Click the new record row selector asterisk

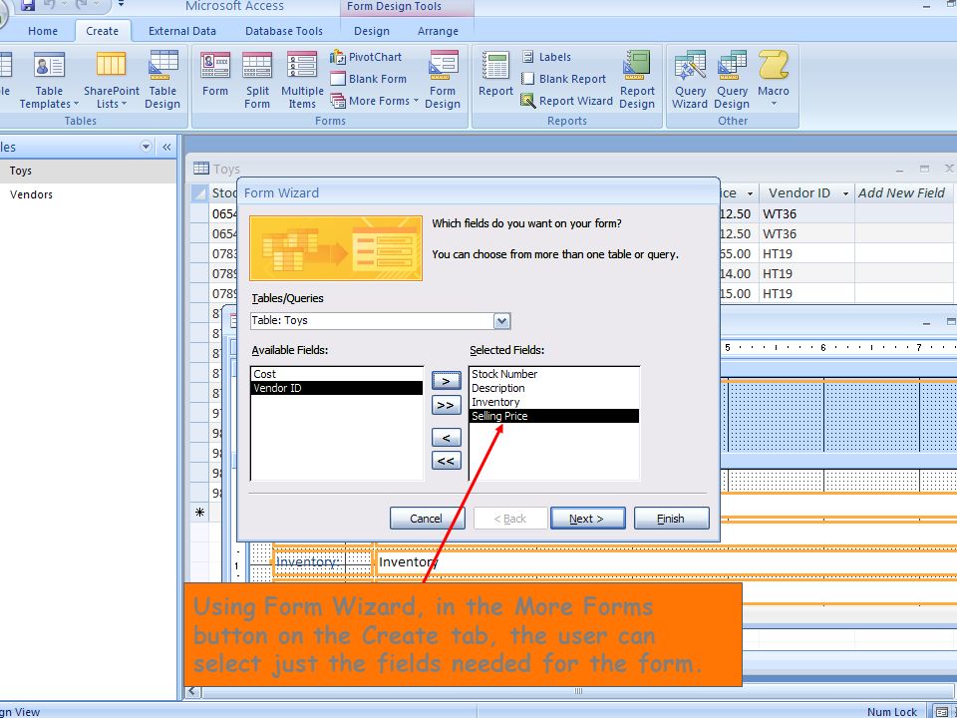point(199,513)
